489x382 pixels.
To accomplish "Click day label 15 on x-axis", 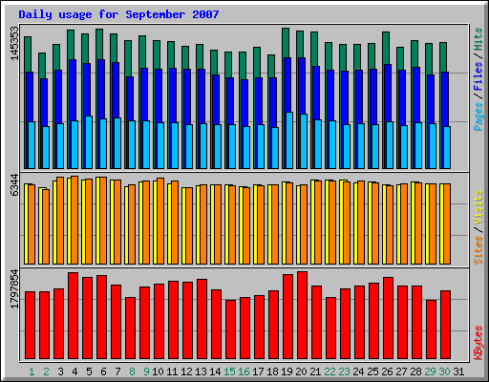I will coord(229,371).
